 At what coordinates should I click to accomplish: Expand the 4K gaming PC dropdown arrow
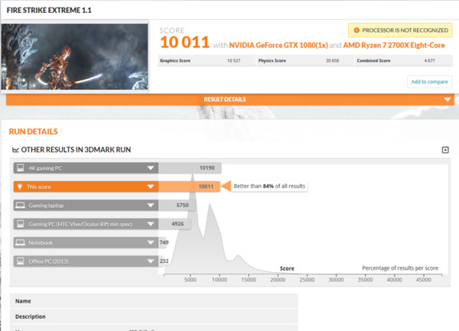(150, 167)
